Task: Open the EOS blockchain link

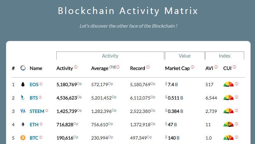Action: click(34, 85)
